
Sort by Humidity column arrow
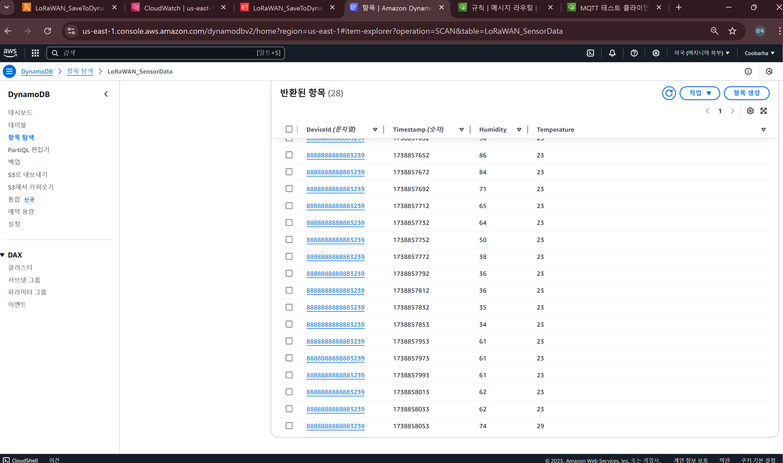tap(519, 129)
